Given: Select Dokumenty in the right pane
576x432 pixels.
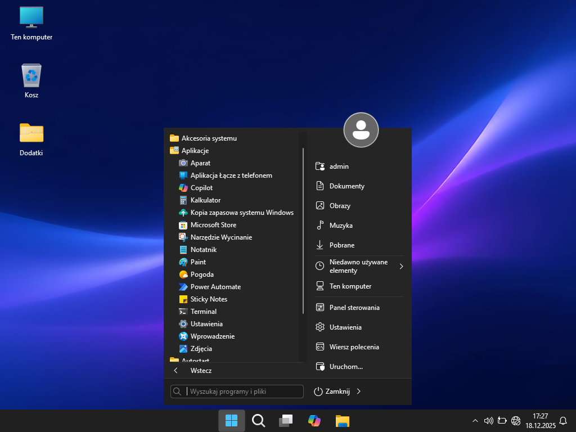Looking at the screenshot, I should click(x=346, y=186).
